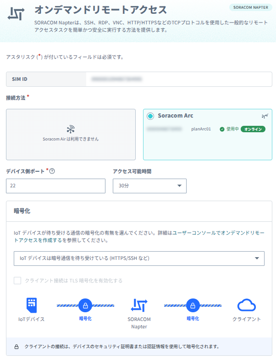Viewport: 276px width, 360px height.
Task: Click the Soracom Arc signal icon
Action: 265,116
